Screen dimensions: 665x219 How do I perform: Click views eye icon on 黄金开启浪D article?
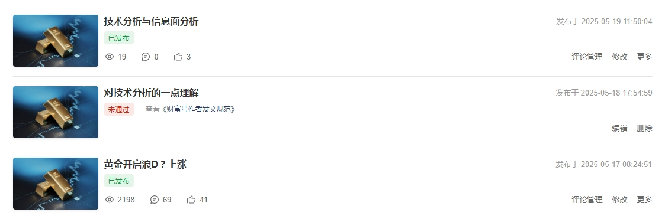tap(110, 200)
